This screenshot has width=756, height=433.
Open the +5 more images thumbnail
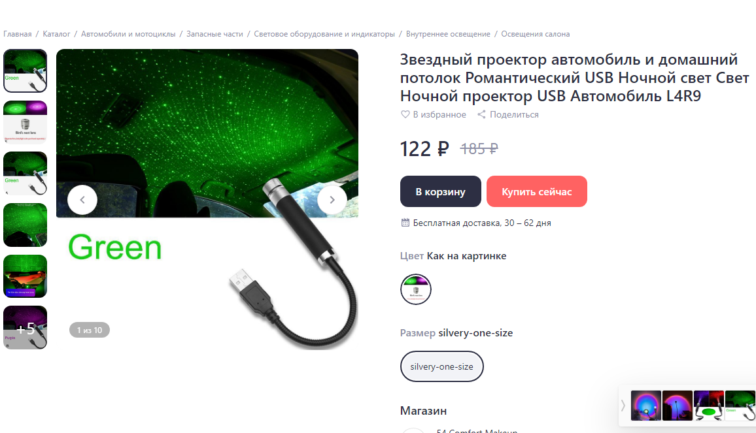coord(25,327)
